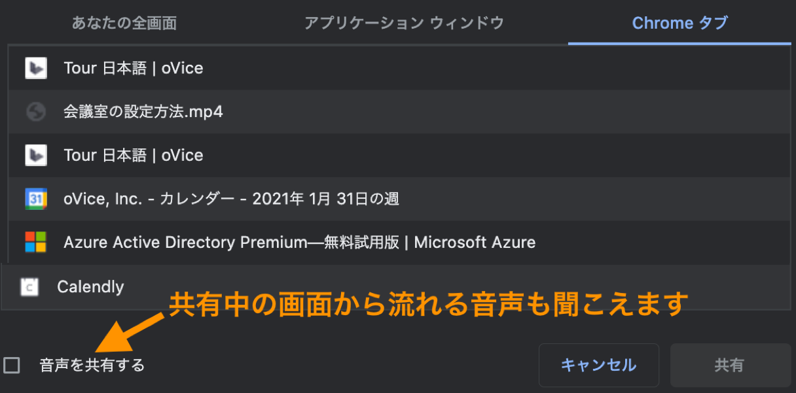Viewport: 796px width, 393px height.
Task: Choose the Calendly tab entry
Action: [395, 286]
